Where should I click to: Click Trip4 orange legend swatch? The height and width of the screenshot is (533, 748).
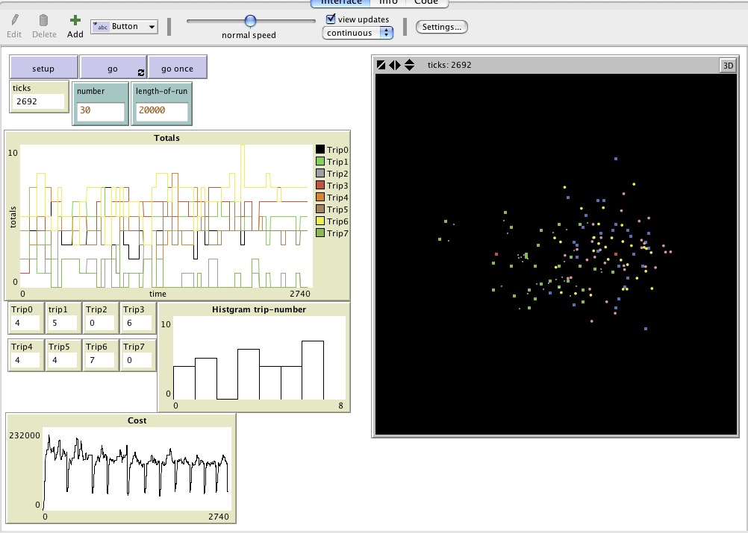pos(320,198)
